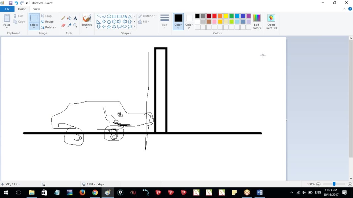Screen dimensions: 353x198
Task: Adjust the zoom level slider
Action: click(334, 184)
